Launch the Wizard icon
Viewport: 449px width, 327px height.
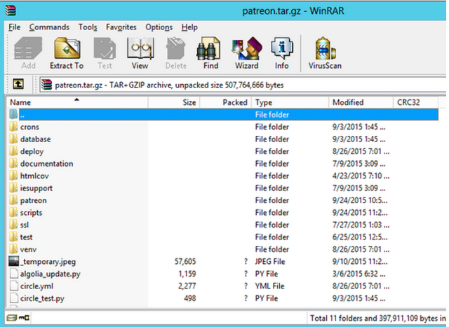(247, 48)
